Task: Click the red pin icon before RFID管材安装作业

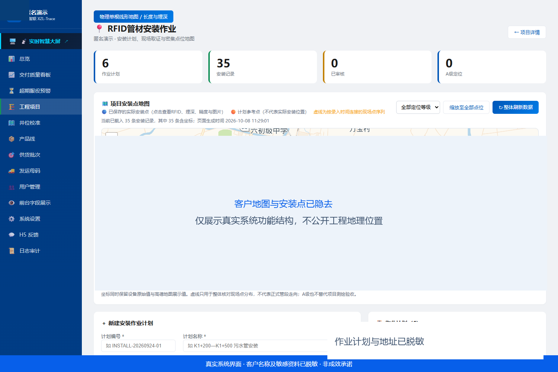Action: (x=99, y=29)
